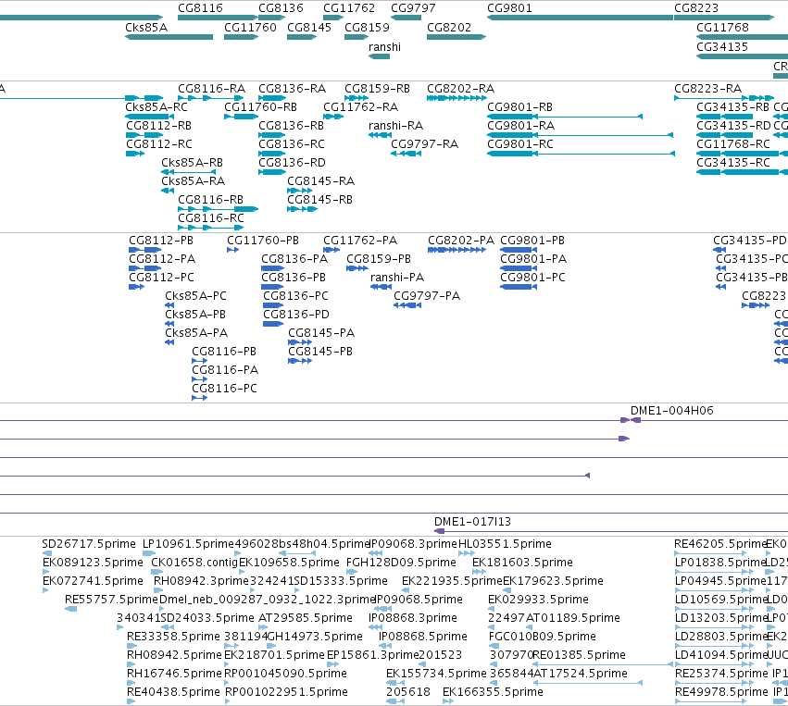This screenshot has width=788, height=706.
Task: Click protein CG8112-PB label
Action: tap(161, 241)
